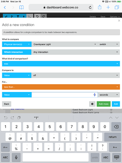Show all tabs using the tabs icon
The height and width of the screenshot is (163, 122).
tap(117, 7)
